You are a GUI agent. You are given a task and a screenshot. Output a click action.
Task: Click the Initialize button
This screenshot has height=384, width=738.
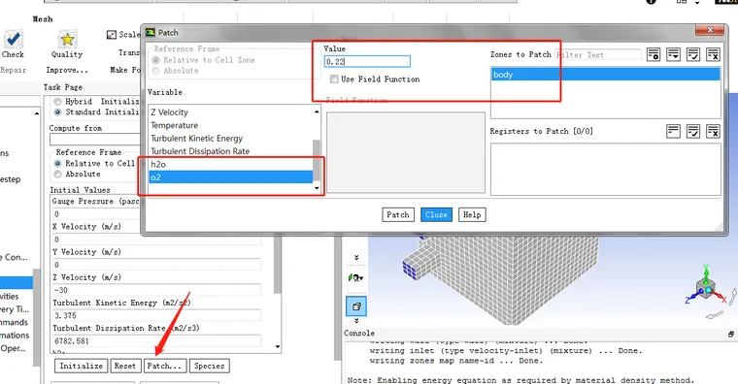click(x=82, y=366)
